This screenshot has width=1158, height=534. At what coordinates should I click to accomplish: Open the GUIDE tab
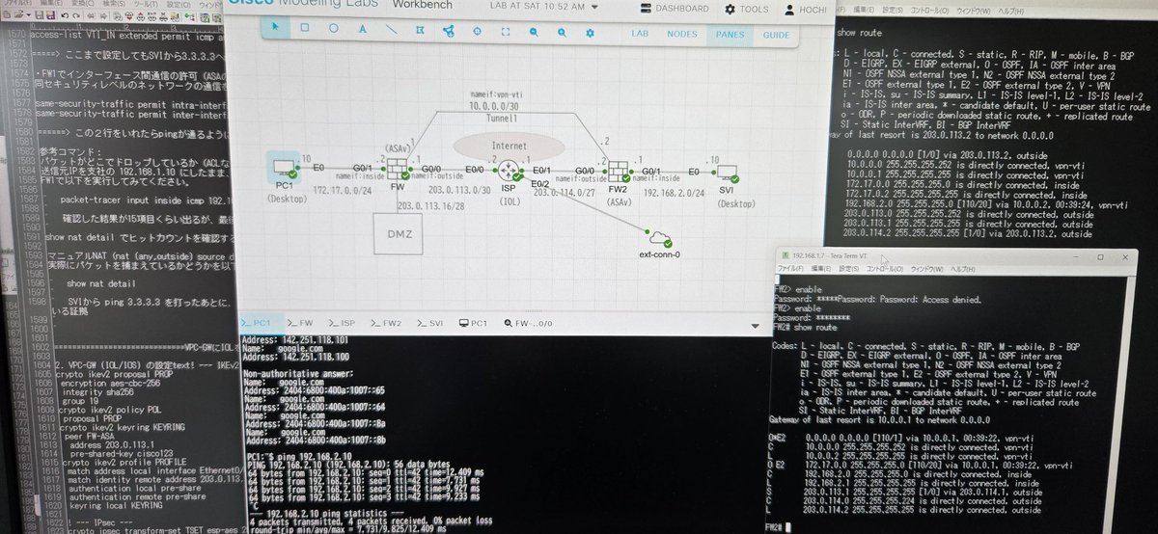click(x=776, y=36)
